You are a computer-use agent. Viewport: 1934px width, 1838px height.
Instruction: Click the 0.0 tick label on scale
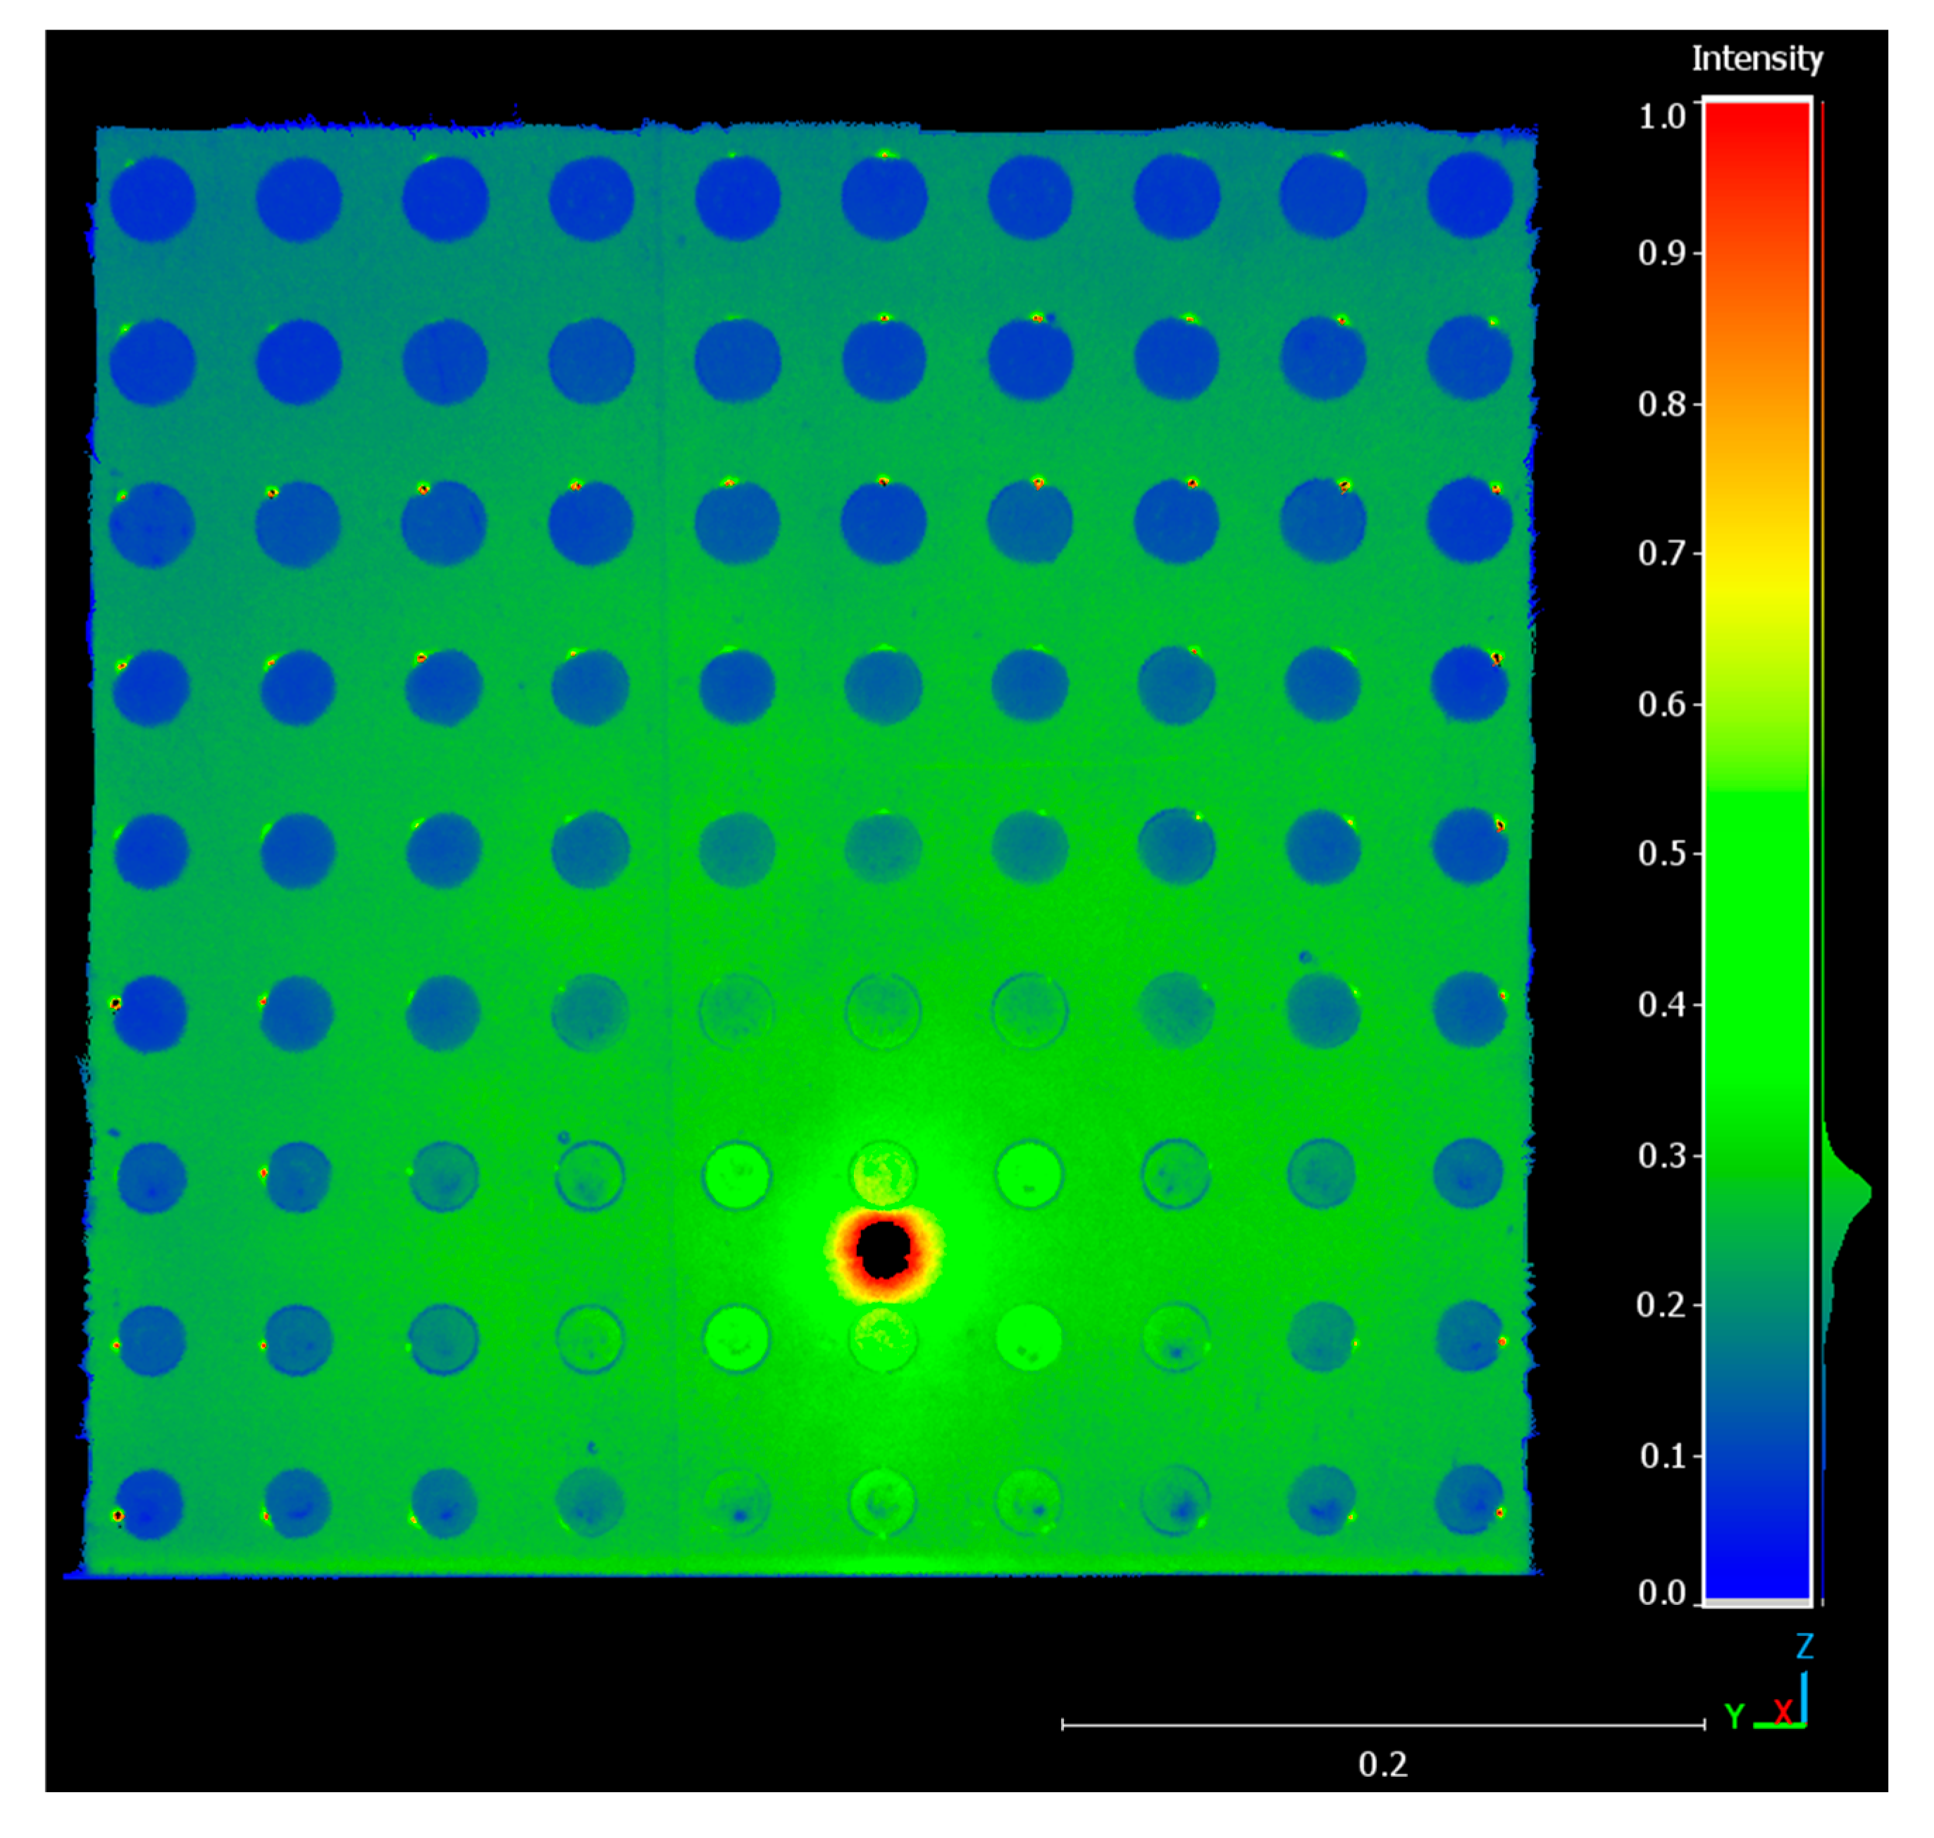coord(1661,1593)
